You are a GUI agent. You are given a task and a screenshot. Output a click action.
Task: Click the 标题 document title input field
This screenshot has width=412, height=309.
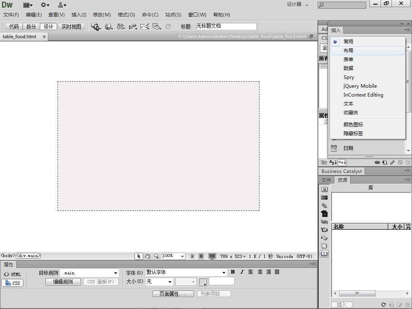[226, 26]
